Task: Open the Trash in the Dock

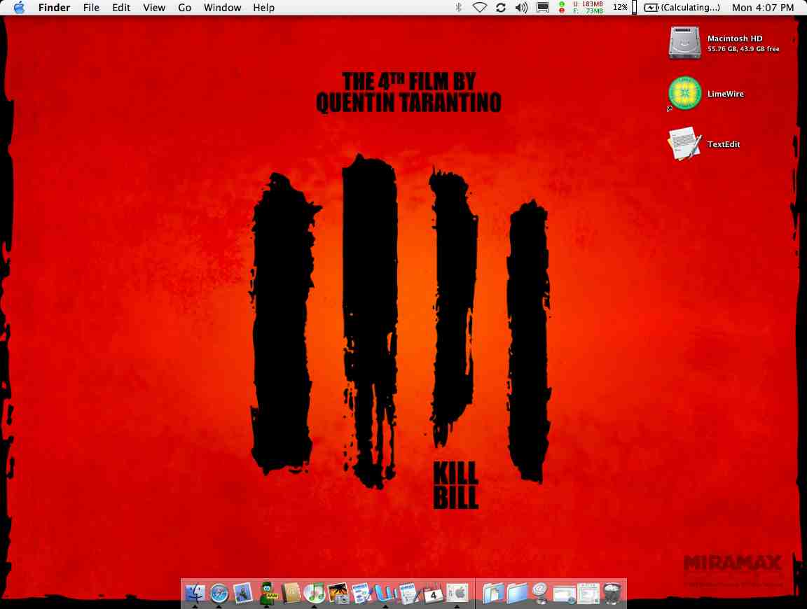Action: [612, 593]
